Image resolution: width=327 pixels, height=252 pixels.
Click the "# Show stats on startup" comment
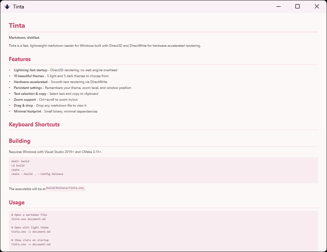[x=30, y=240]
